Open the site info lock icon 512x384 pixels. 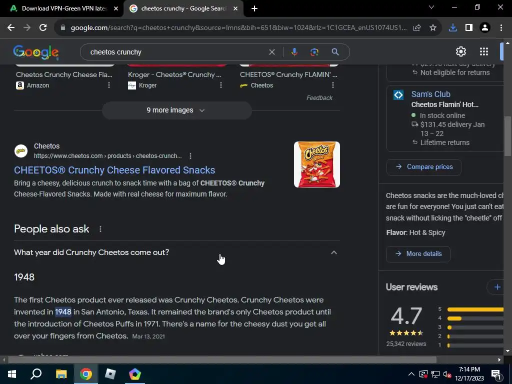63,28
